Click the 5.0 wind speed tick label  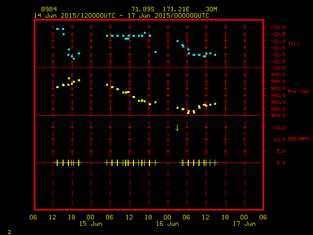click(x=281, y=151)
